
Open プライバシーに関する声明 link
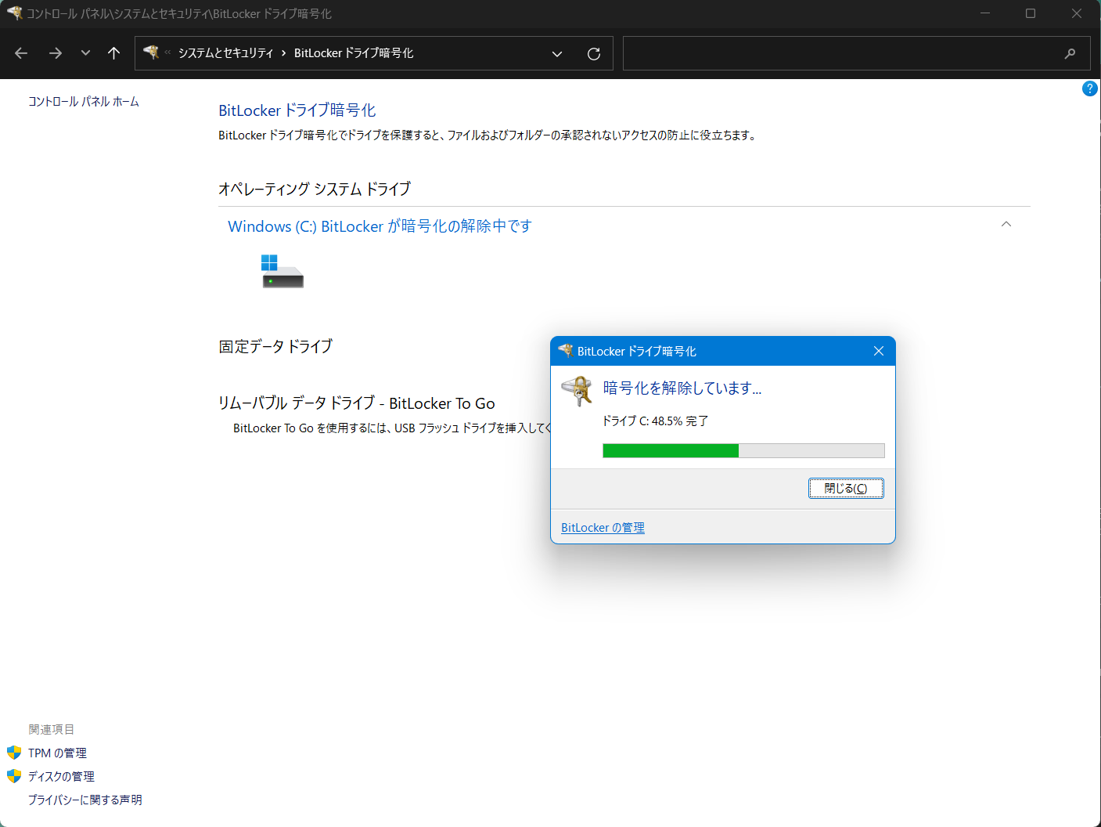(85, 800)
